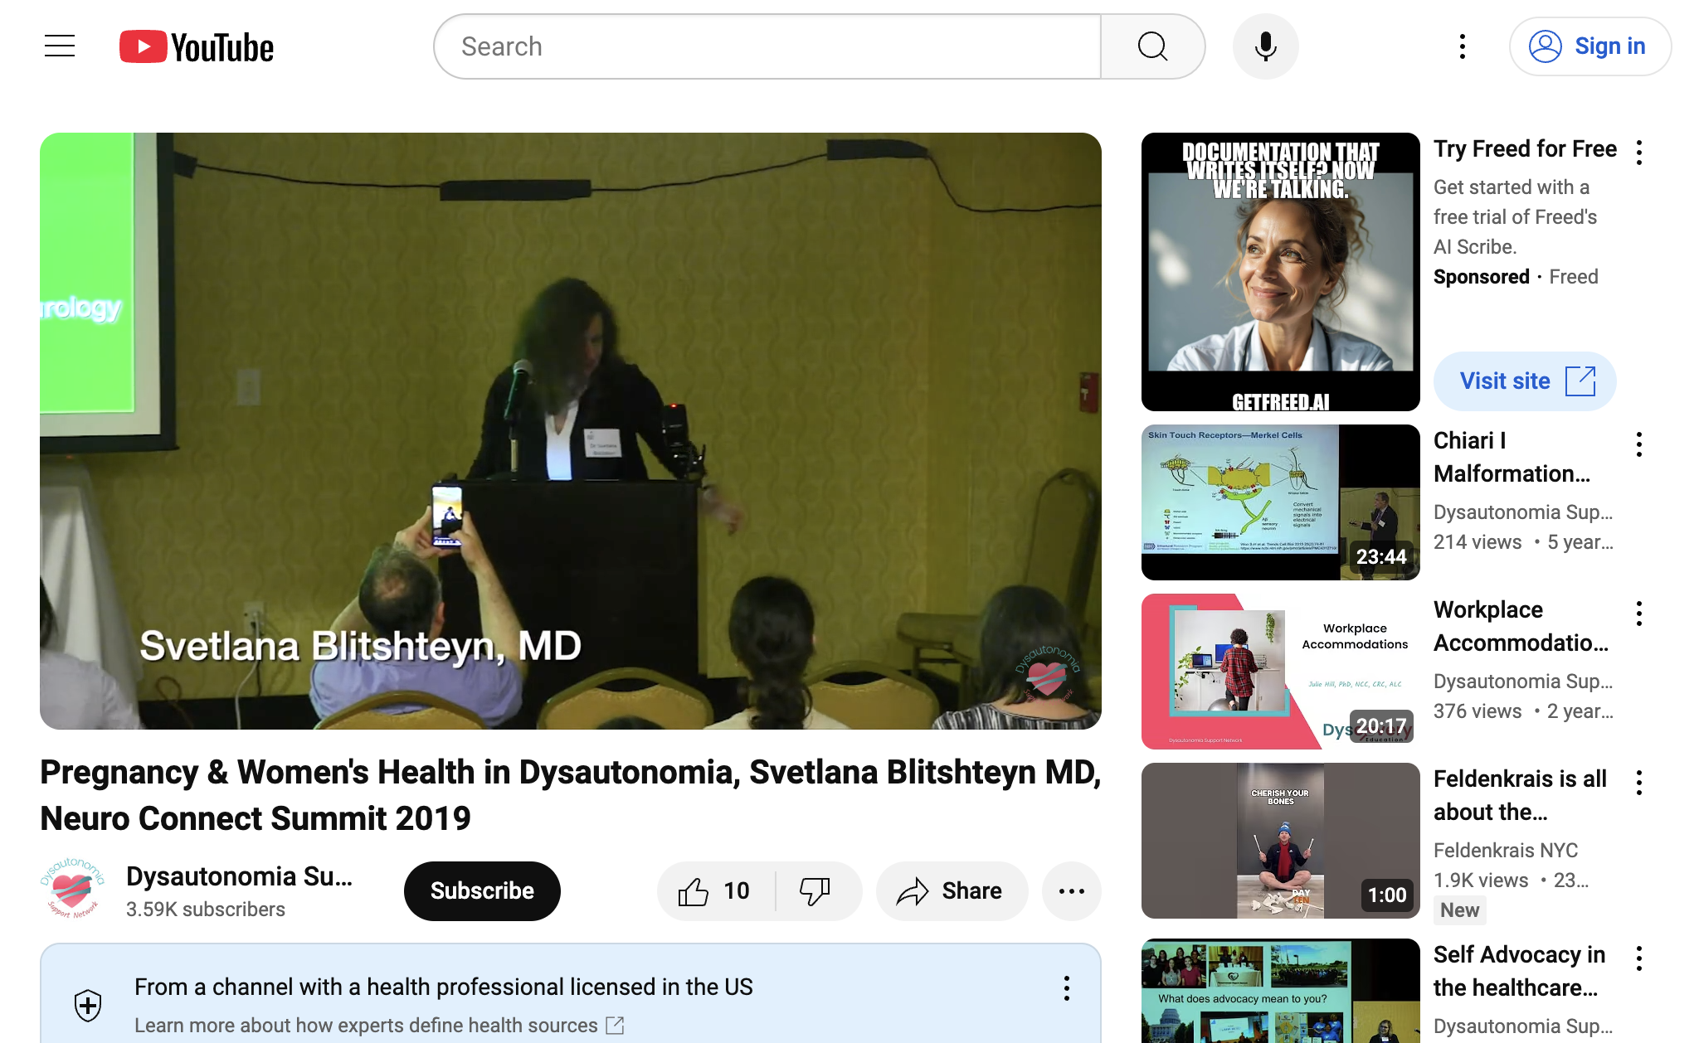Click the New badge on Feldenkrais
The width and height of the screenshot is (1699, 1043).
(x=1460, y=910)
